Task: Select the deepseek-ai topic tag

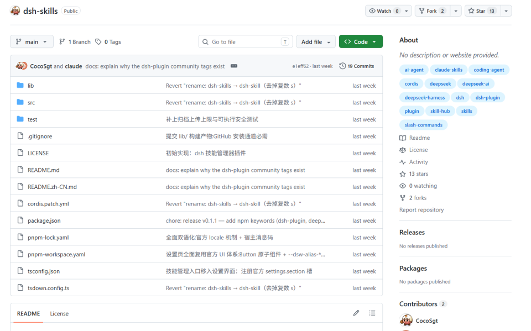Action: pos(476,83)
